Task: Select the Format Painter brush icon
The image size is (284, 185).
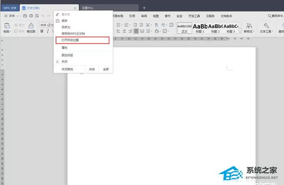Action: 31,26
